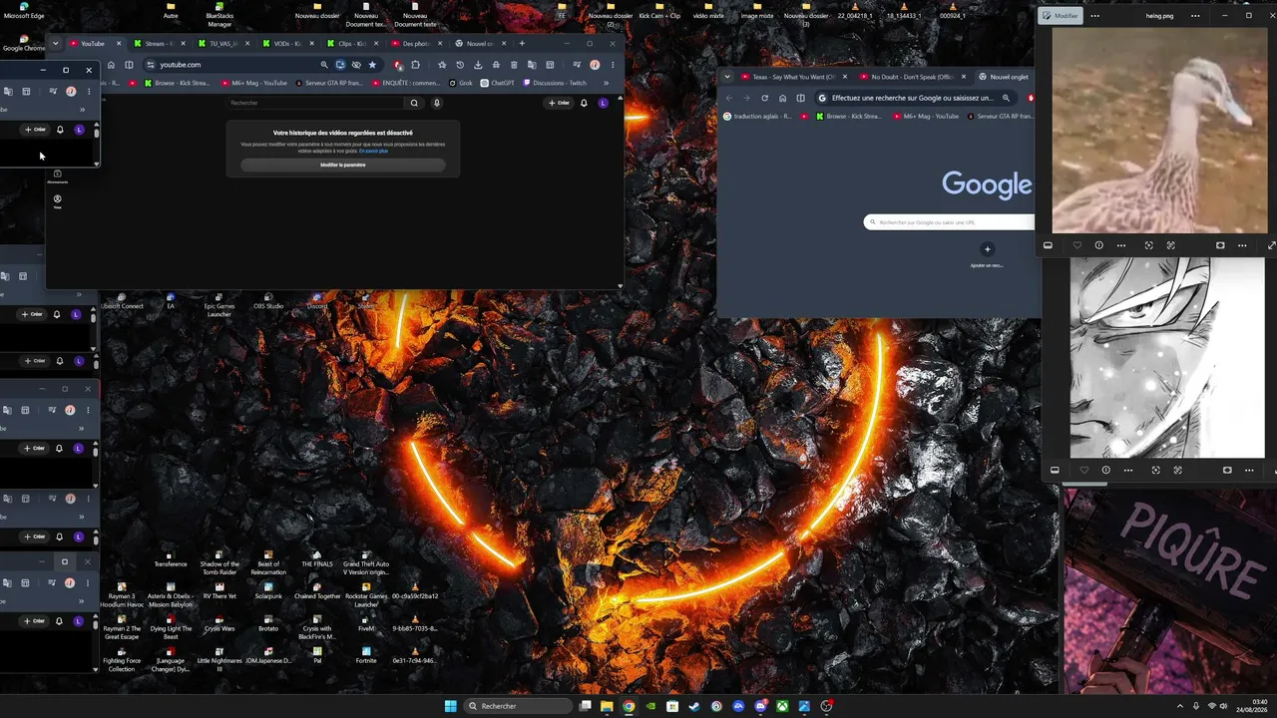The width and height of the screenshot is (1277, 718).
Task: Favorite the manga image with the heart
Action: pos(1083,470)
